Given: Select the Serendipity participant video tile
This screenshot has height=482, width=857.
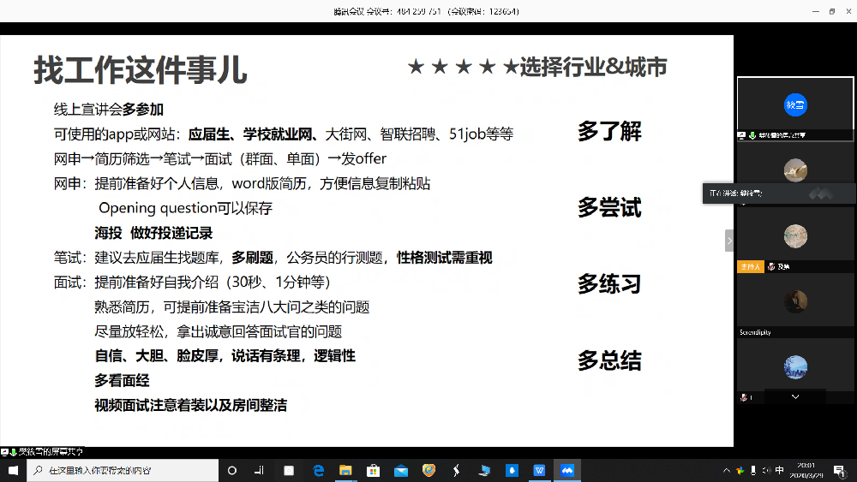Looking at the screenshot, I should point(795,304).
